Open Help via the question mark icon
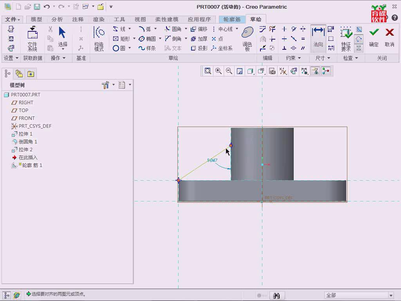This screenshot has height=301, width=401. click(395, 17)
